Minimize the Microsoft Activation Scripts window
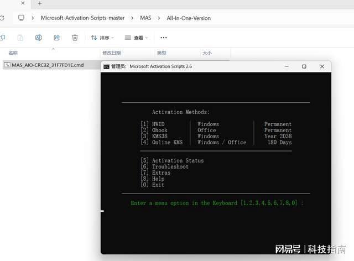 pyautogui.click(x=287, y=66)
